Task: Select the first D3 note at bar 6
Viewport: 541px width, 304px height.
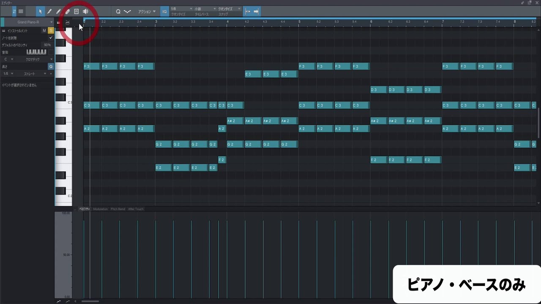Action: coord(378,90)
